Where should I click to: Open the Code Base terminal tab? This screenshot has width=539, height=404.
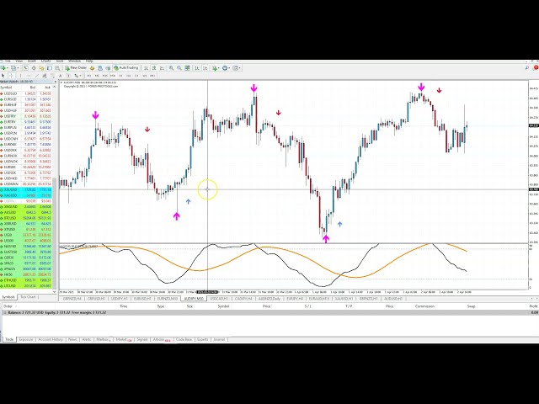click(184, 339)
